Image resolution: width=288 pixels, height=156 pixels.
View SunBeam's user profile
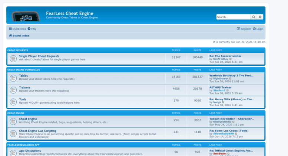coord(220,154)
